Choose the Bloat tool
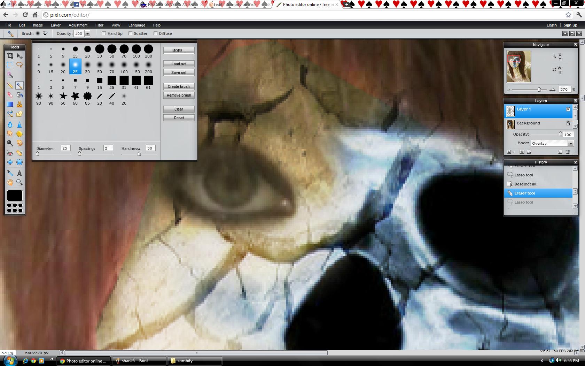The height and width of the screenshot is (366, 585). [x=10, y=162]
